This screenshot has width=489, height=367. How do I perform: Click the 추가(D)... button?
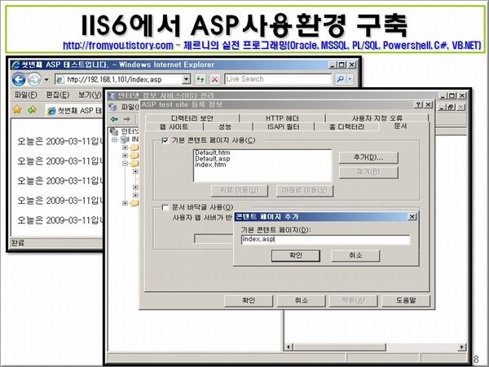tap(368, 157)
